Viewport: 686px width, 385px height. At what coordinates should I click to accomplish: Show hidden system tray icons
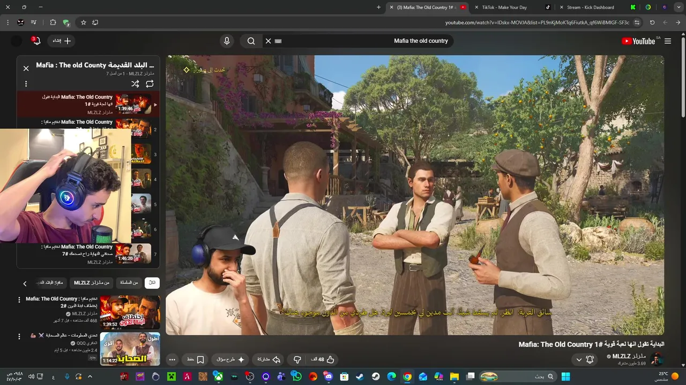(90, 376)
